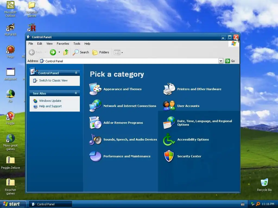Click the Security Center text link
Viewport: 278px width, 208px height.
point(189,156)
